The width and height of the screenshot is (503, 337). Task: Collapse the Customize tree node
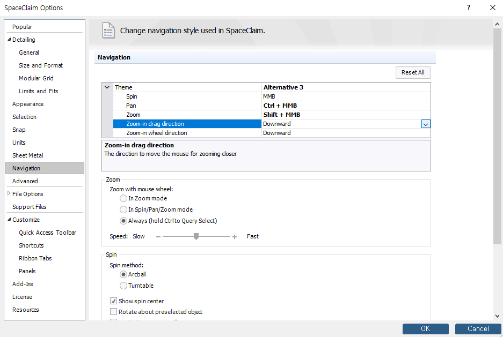click(9, 220)
